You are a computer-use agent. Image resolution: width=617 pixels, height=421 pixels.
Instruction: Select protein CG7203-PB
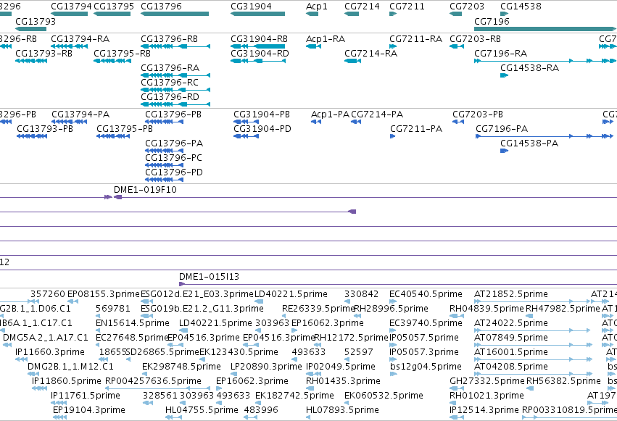click(x=478, y=114)
